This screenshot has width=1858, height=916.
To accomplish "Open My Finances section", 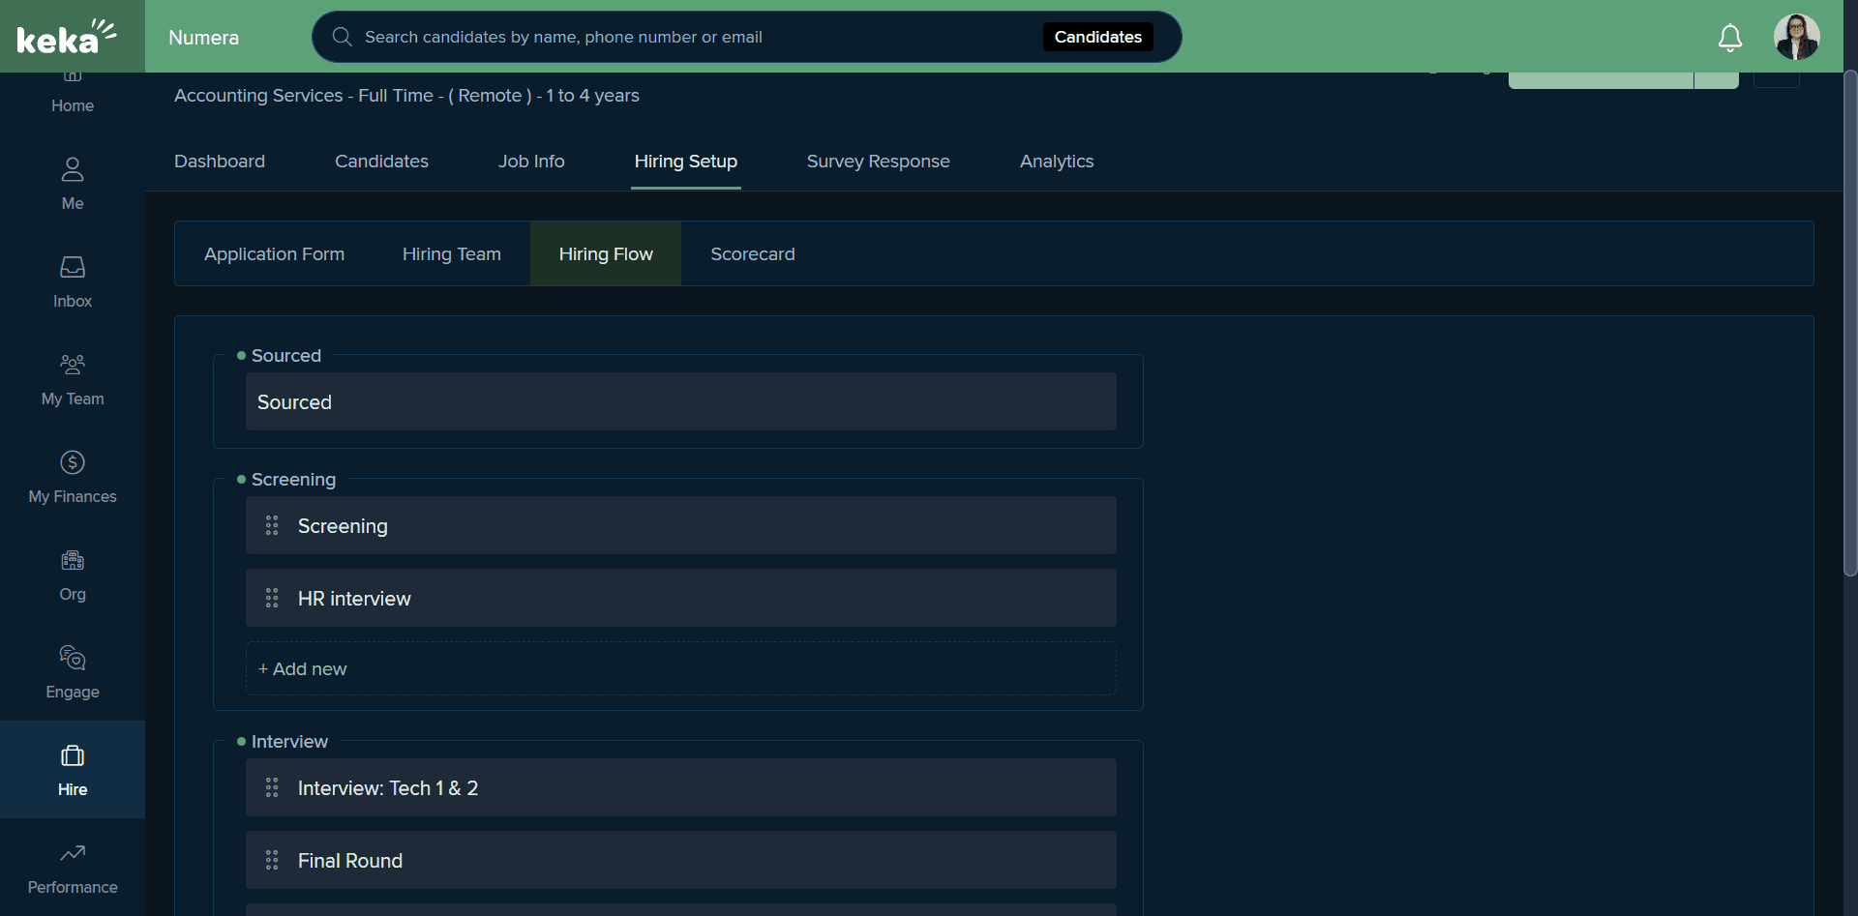I will [x=73, y=477].
